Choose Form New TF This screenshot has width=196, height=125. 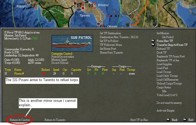pyautogui.click(x=165, y=41)
